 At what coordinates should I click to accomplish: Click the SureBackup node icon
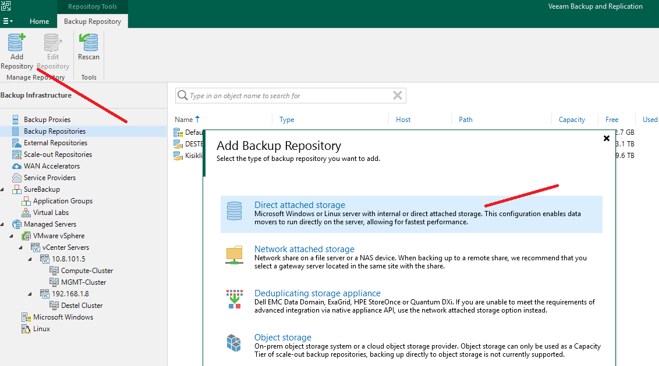[16, 189]
